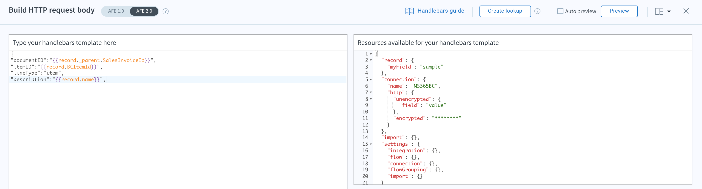Click the editor layout icon
The height and width of the screenshot is (189, 702).
(x=659, y=11)
